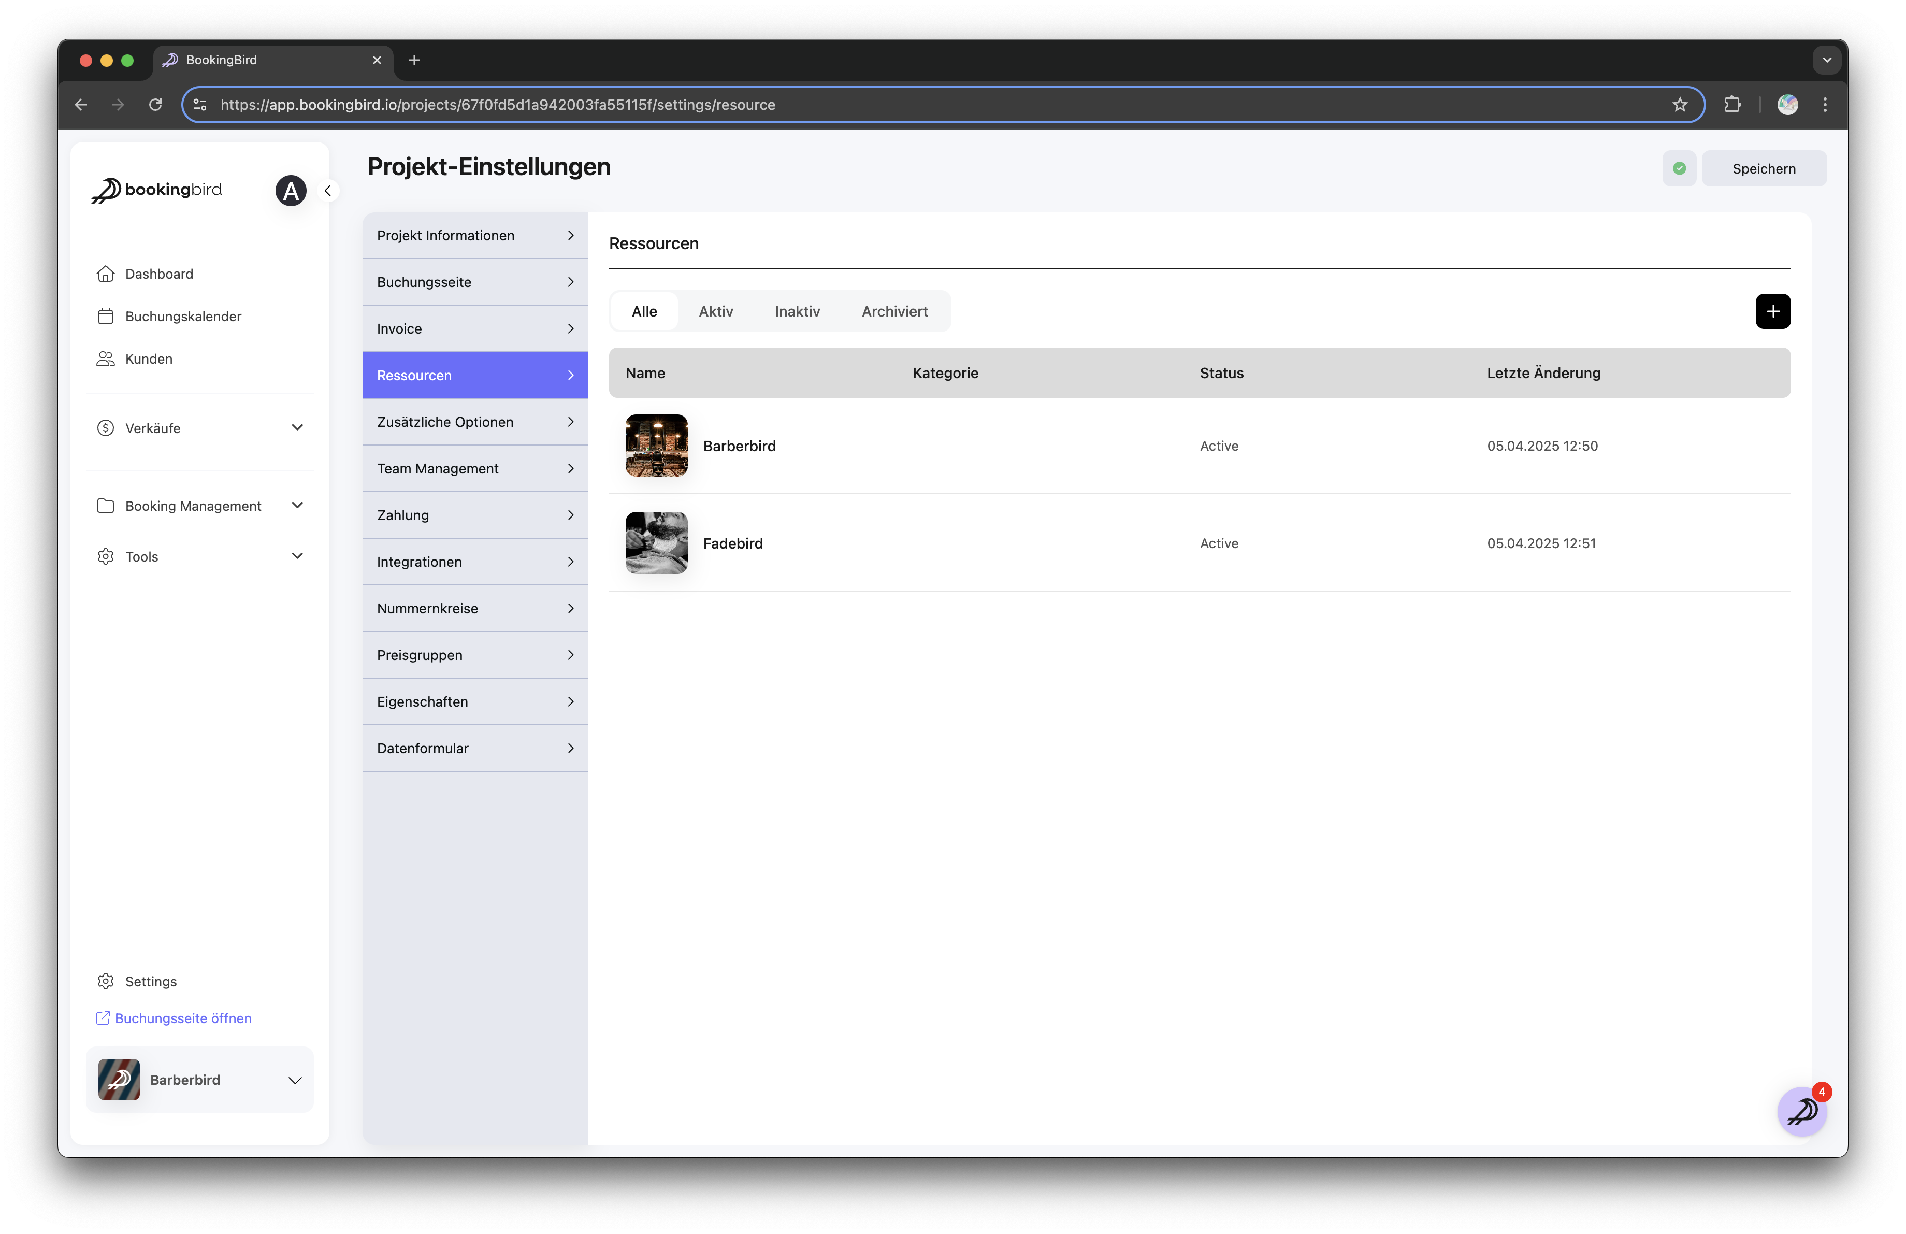
Task: Bookmark the page with the star icon
Action: [x=1679, y=105]
